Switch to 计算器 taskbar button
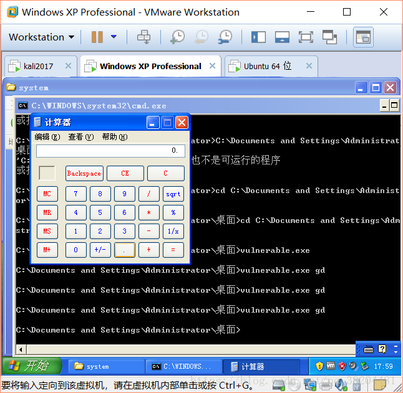The width and height of the screenshot is (403, 393). click(261, 367)
